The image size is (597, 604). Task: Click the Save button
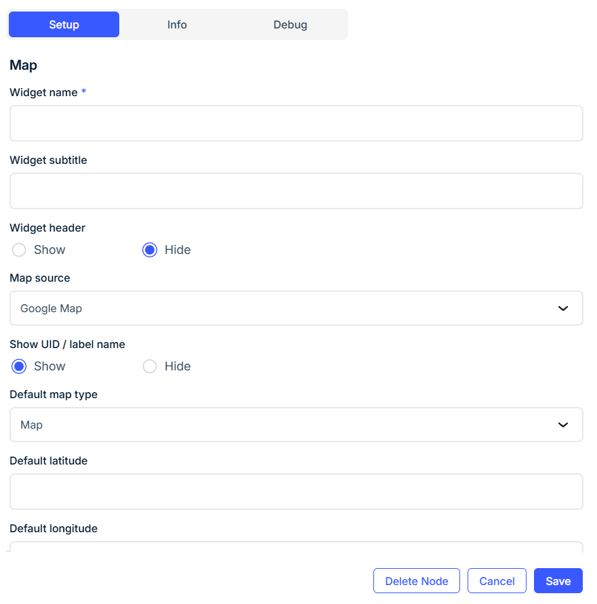pos(558,580)
